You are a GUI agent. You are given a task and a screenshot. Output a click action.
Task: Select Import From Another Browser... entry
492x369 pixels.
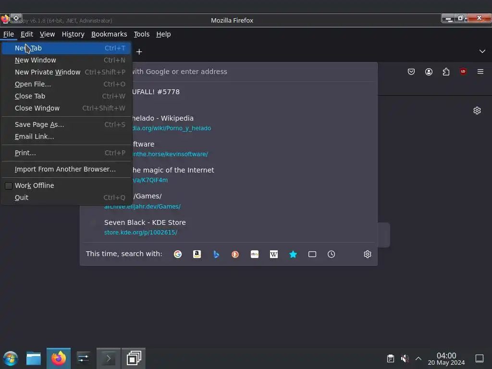coord(66,169)
